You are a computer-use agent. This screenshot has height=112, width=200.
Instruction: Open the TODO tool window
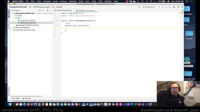[16, 98]
